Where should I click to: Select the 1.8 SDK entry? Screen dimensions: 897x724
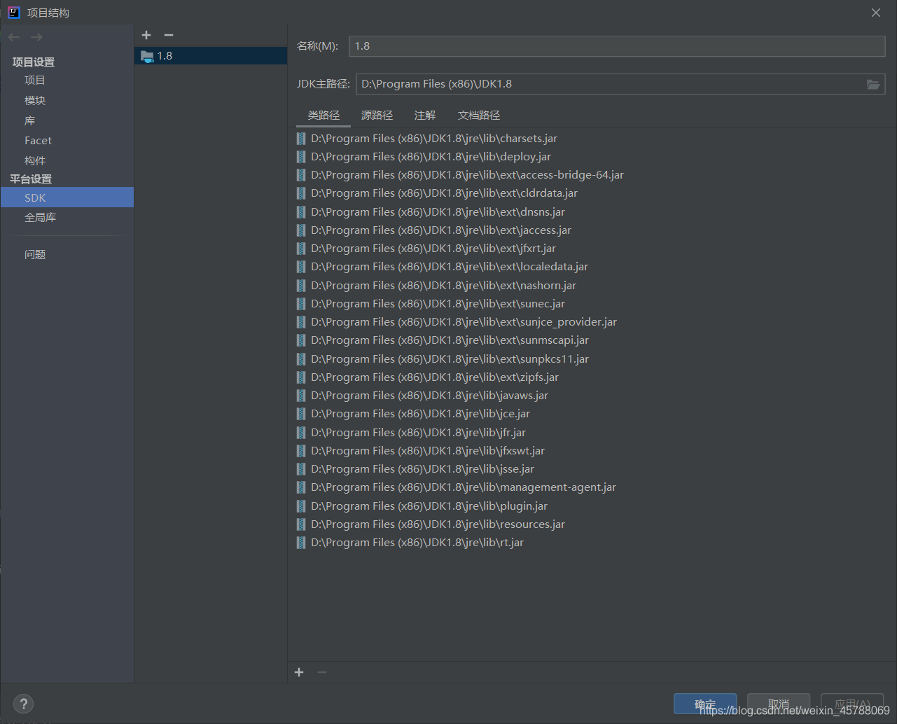coord(211,56)
